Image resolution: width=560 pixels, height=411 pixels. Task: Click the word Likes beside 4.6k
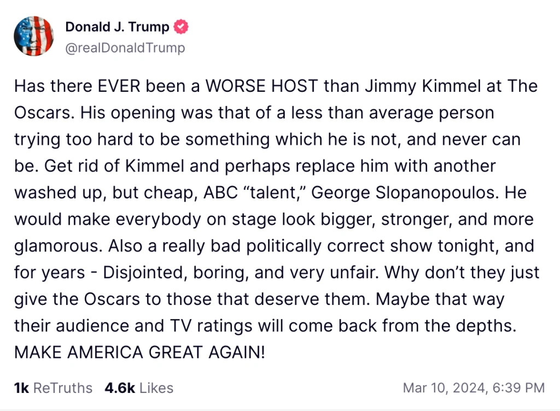pos(156,388)
